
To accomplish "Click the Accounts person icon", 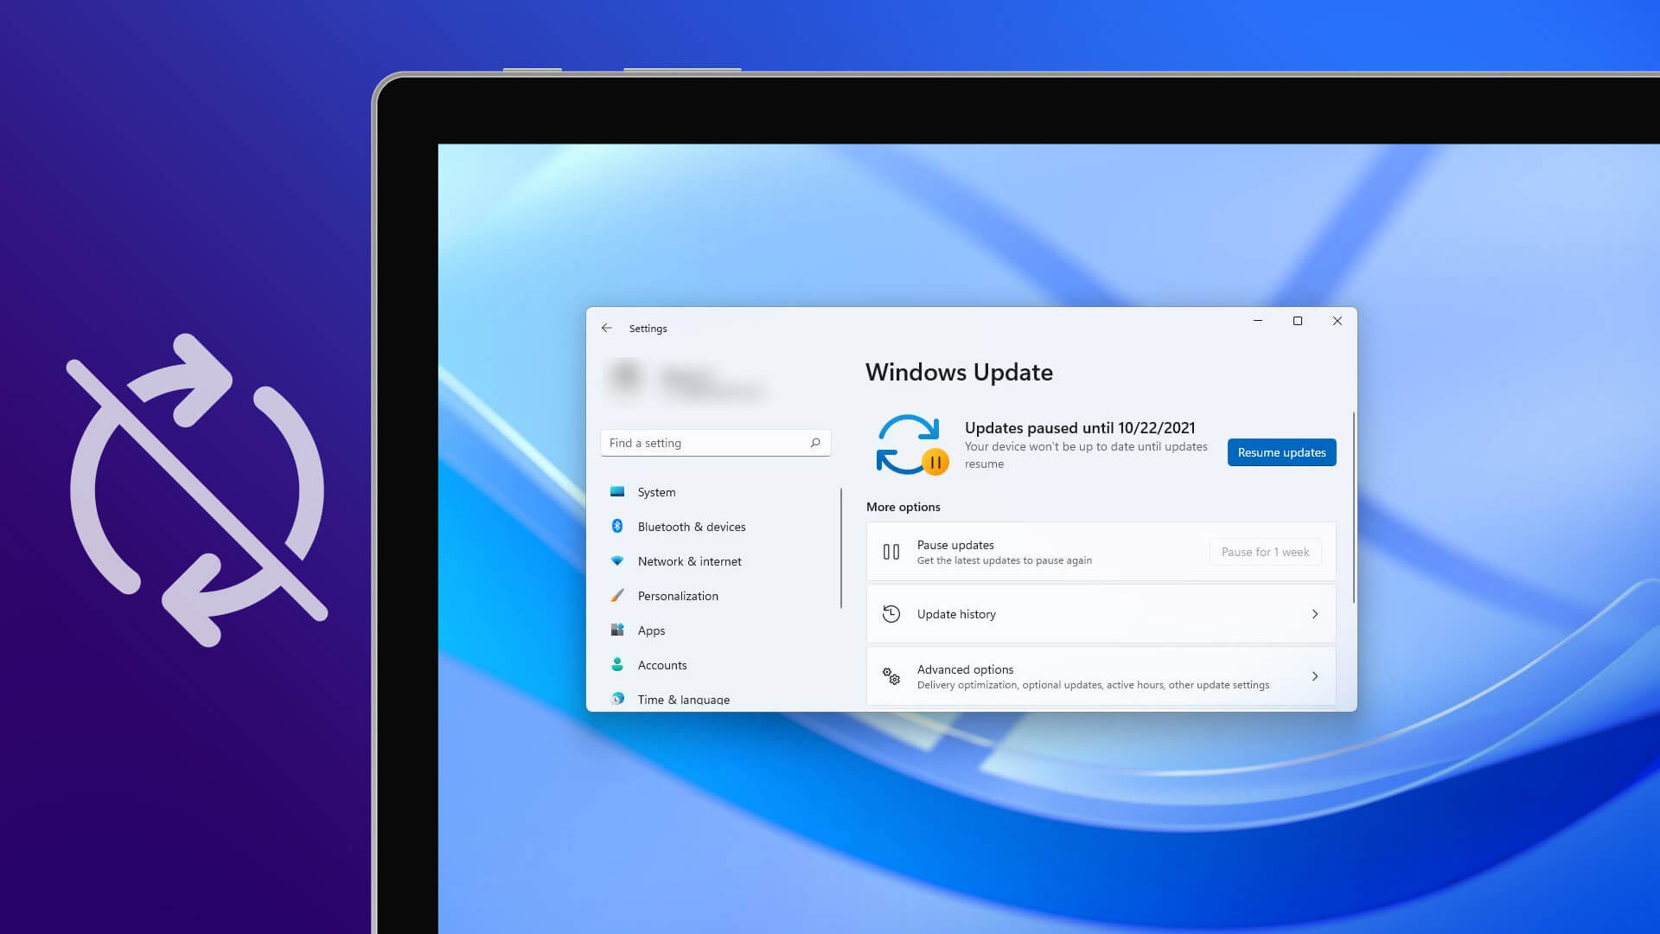I will click(x=617, y=664).
